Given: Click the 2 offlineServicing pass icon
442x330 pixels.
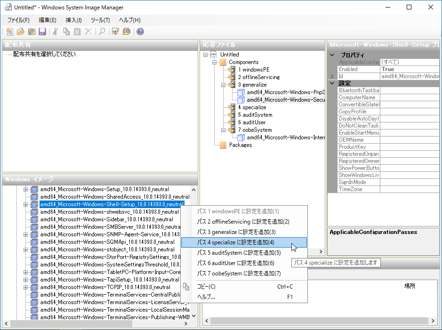Looking at the screenshot, I should (x=232, y=77).
